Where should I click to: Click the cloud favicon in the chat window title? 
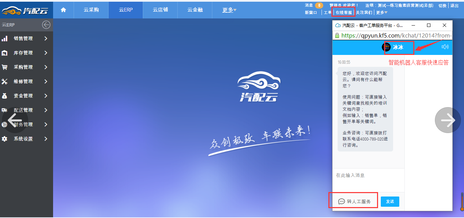click(x=338, y=25)
